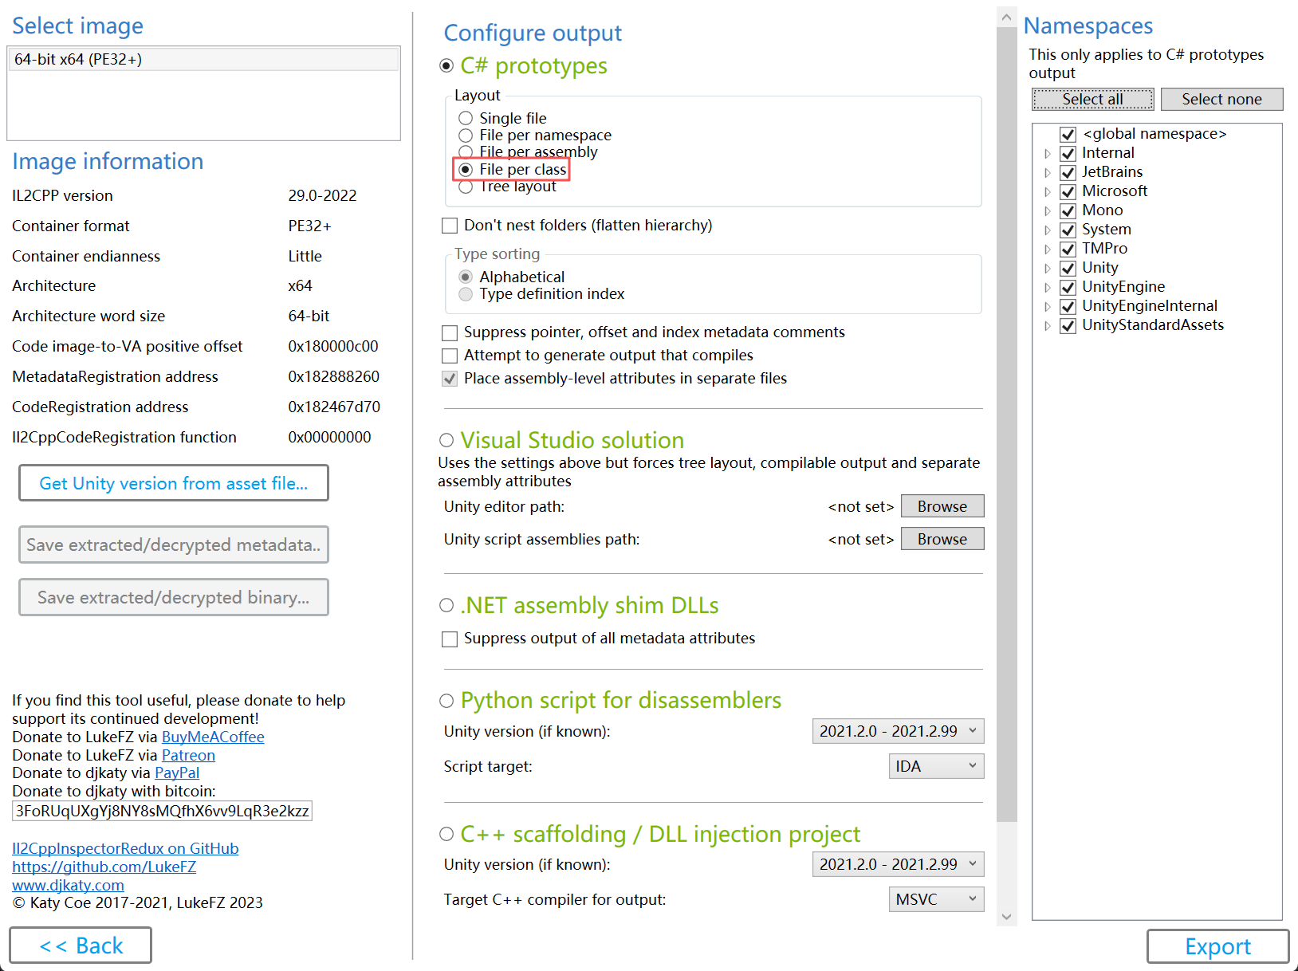Select the Single file layout option
The image size is (1298, 971).
[466, 119]
